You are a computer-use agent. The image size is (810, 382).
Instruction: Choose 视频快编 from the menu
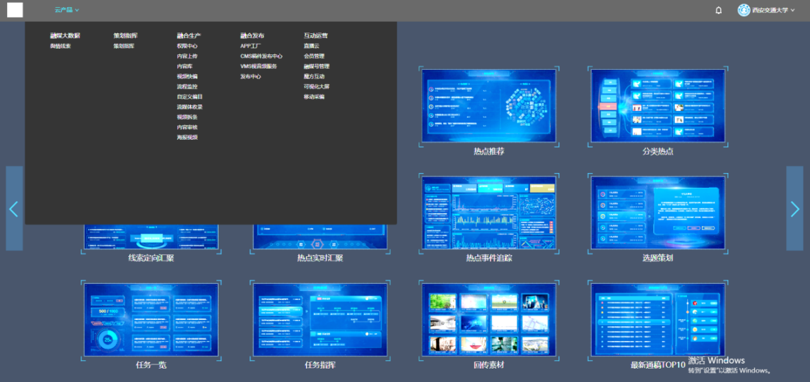click(187, 76)
